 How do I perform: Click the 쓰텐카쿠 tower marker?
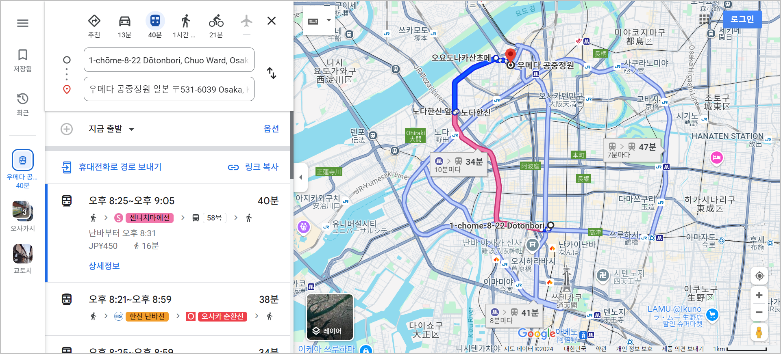566,278
